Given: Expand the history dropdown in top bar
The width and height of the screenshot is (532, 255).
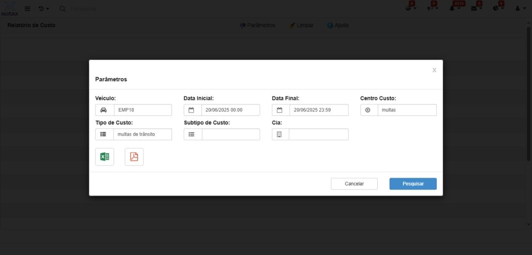Looking at the screenshot, I should pyautogui.click(x=43, y=9).
